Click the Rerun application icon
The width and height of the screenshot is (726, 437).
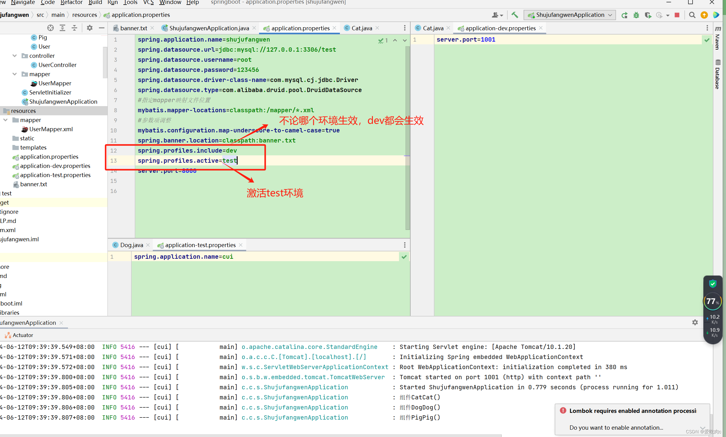625,14
